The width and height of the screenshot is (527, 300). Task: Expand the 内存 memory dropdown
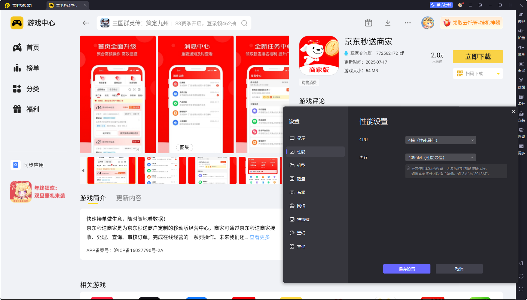(440, 157)
